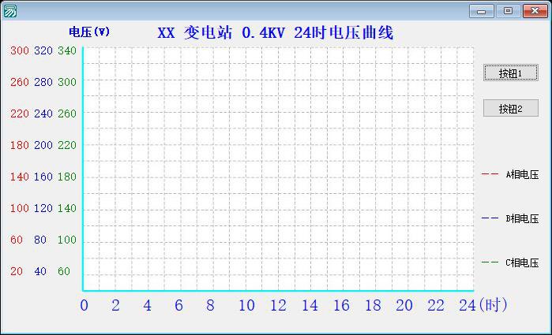552x335 pixels.
Task: Select the B相电压 legend label
Action: (x=522, y=218)
